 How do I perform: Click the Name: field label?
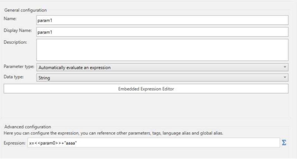point(10,19)
